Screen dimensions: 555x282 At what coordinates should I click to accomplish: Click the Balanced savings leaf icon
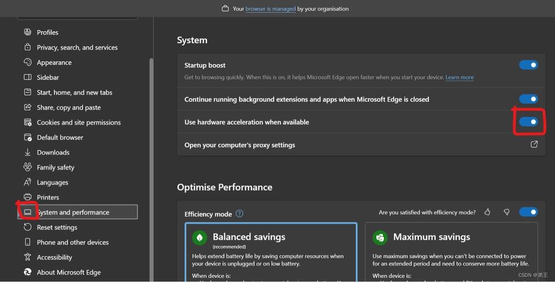(x=200, y=237)
